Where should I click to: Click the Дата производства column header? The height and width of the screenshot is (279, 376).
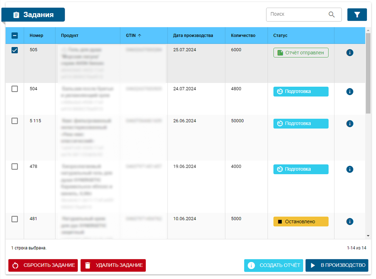(x=193, y=35)
